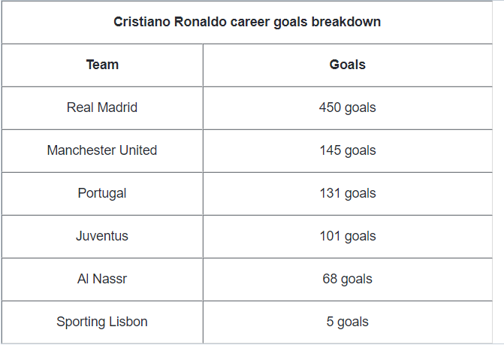Select the Sporting Lisbon cell

102,322
